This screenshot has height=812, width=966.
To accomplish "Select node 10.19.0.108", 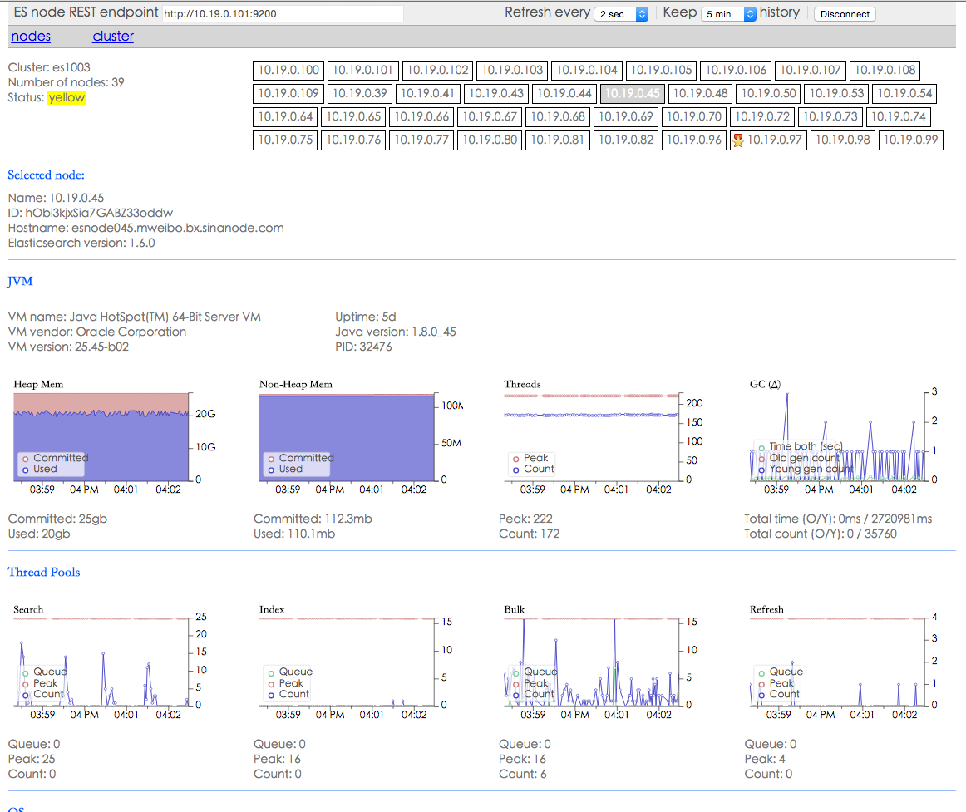I will (885, 71).
